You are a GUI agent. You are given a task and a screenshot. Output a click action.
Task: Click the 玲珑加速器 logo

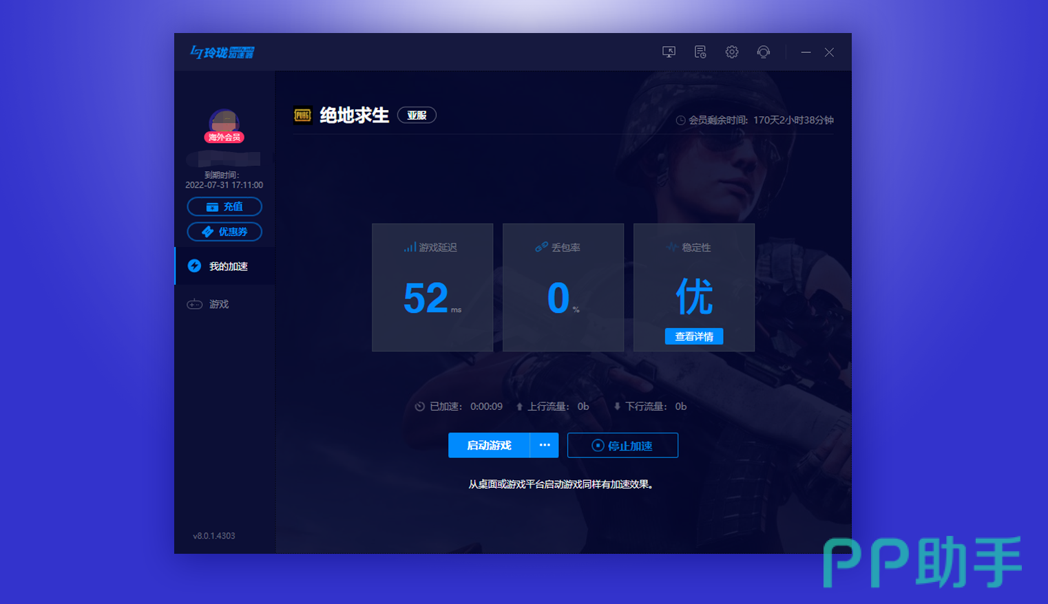pyautogui.click(x=222, y=52)
